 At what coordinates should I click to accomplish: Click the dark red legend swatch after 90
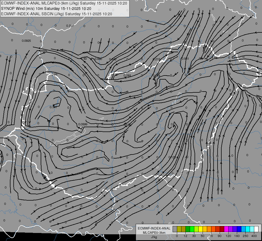click(x=222, y=229)
